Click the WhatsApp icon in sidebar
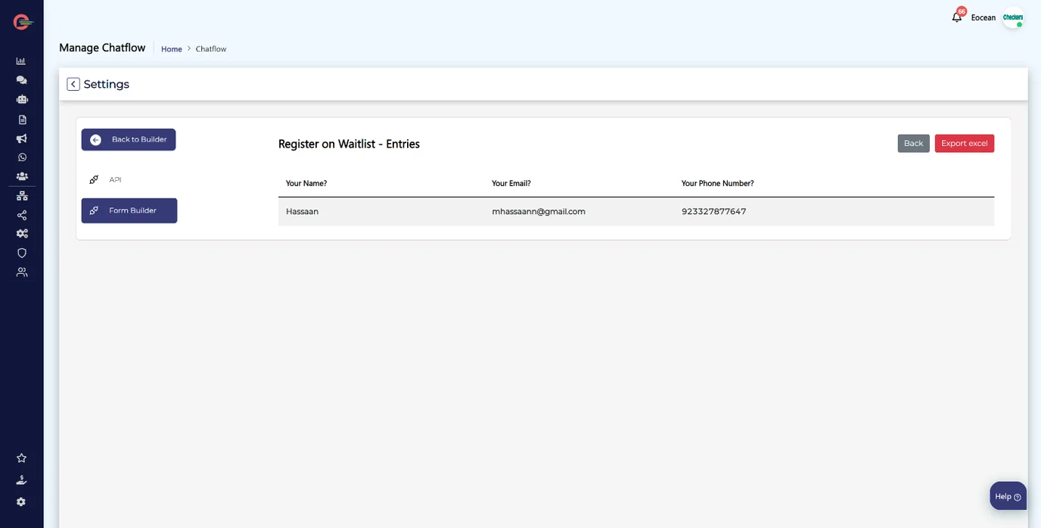The height and width of the screenshot is (528, 1041). (x=21, y=157)
